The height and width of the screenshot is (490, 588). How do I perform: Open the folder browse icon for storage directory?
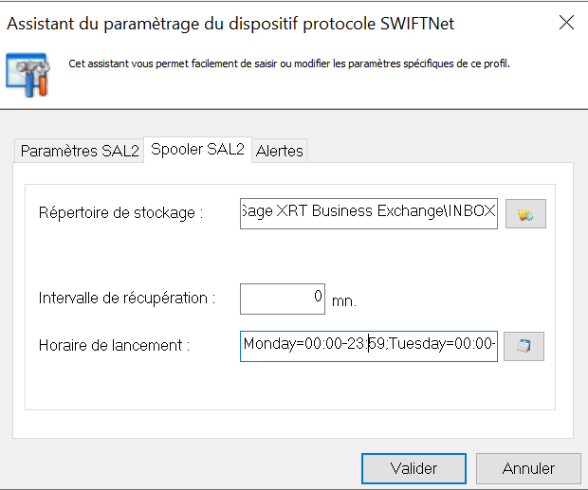(525, 213)
